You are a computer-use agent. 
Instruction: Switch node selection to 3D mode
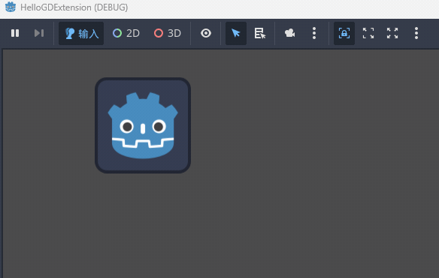pyautogui.click(x=168, y=33)
